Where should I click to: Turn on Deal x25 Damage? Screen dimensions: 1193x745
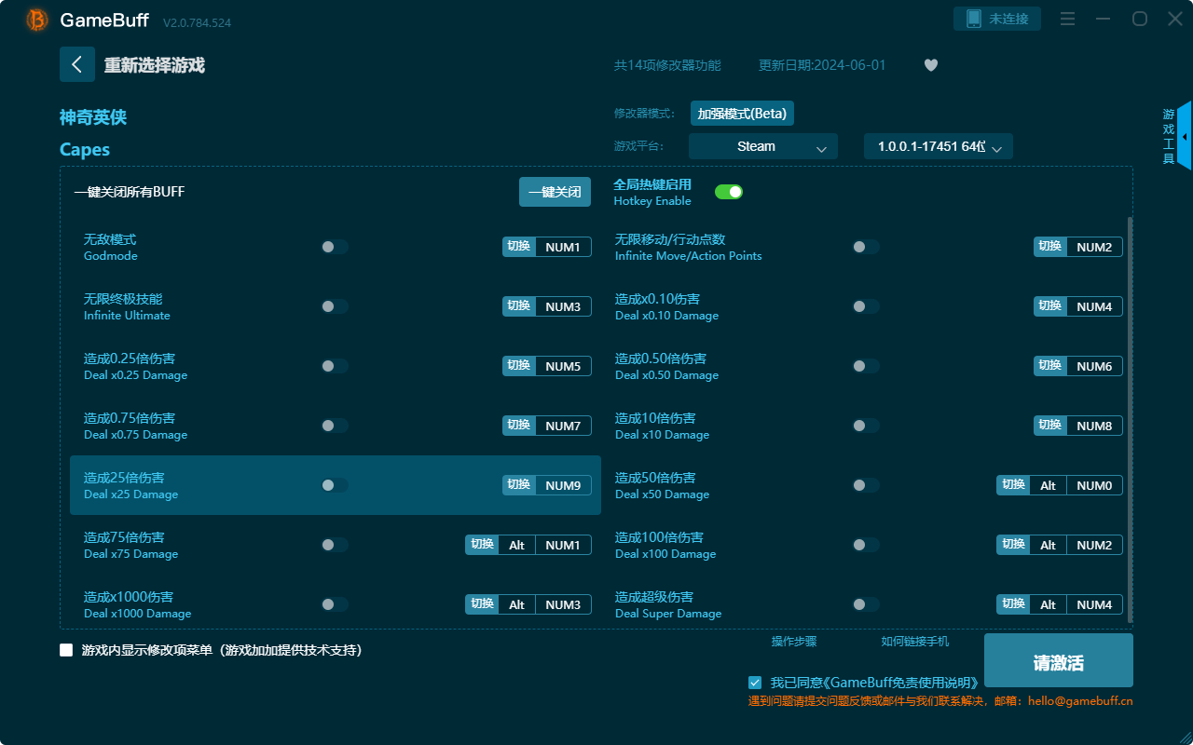(x=335, y=485)
